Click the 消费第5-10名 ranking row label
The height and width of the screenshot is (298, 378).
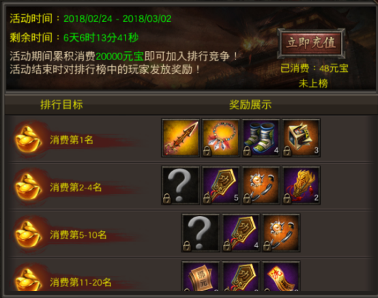[x=78, y=234]
